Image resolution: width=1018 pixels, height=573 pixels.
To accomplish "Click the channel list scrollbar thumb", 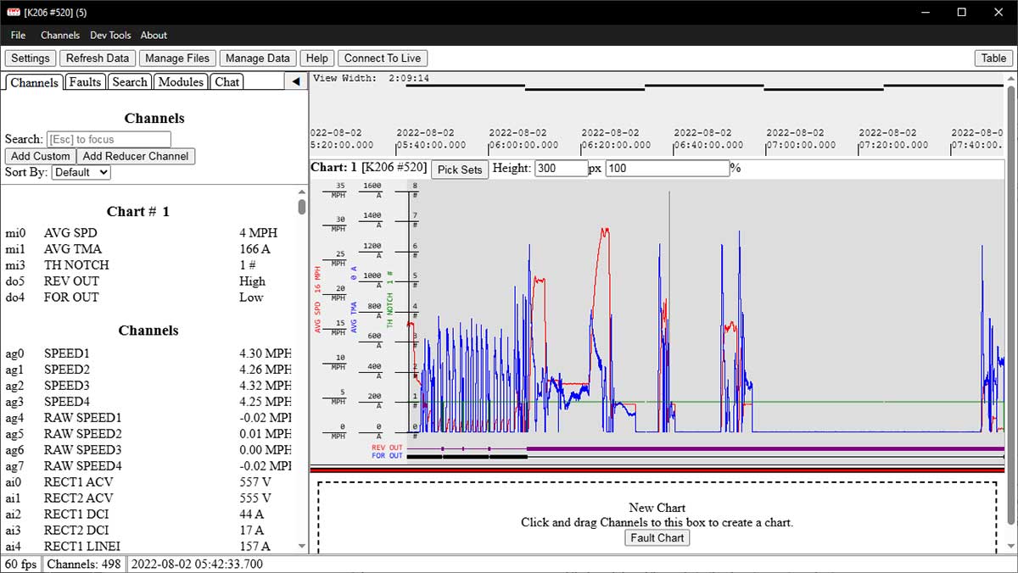I will tap(302, 206).
